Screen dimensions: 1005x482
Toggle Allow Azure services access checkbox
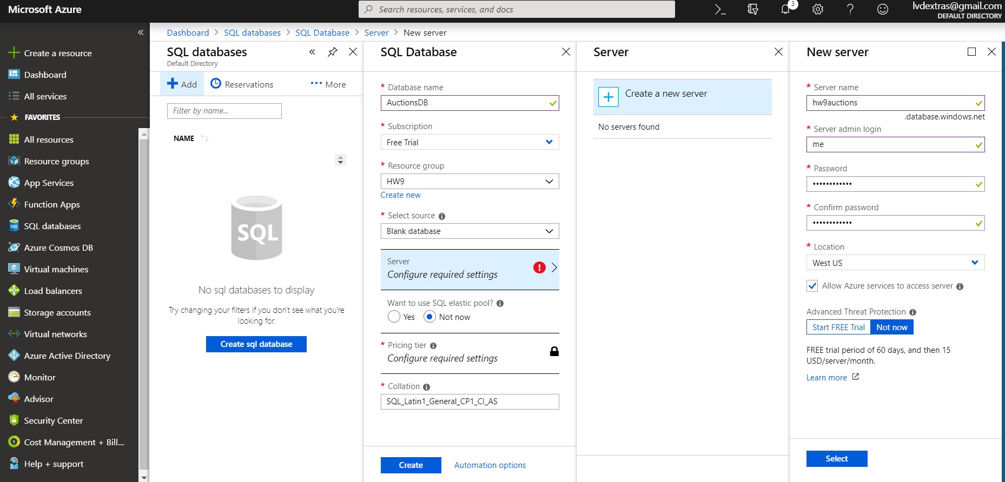812,286
